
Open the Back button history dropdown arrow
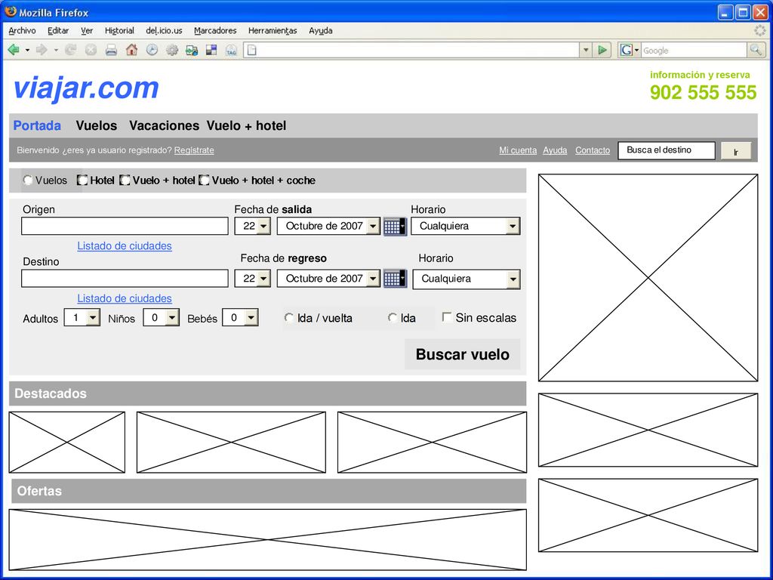(27, 51)
